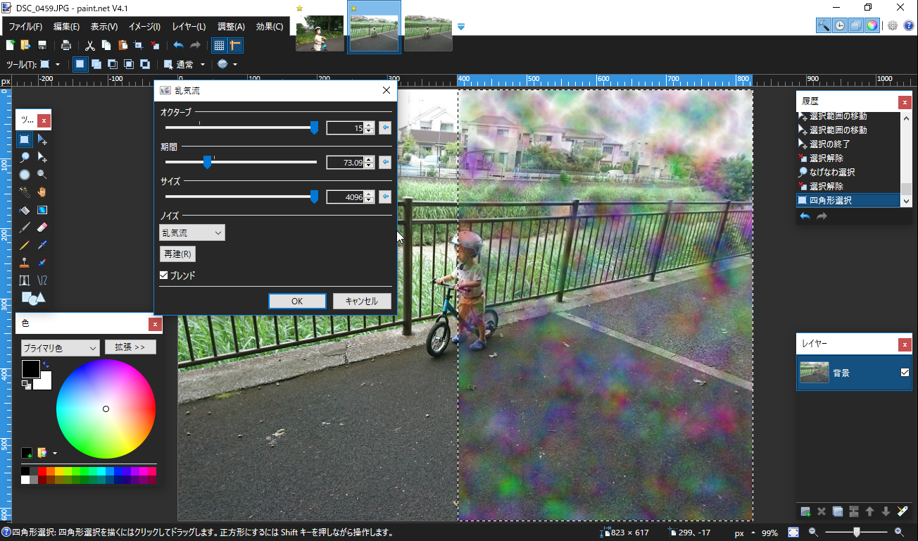Click the Add New Layer icon
Image resolution: width=918 pixels, height=541 pixels.
805,511
